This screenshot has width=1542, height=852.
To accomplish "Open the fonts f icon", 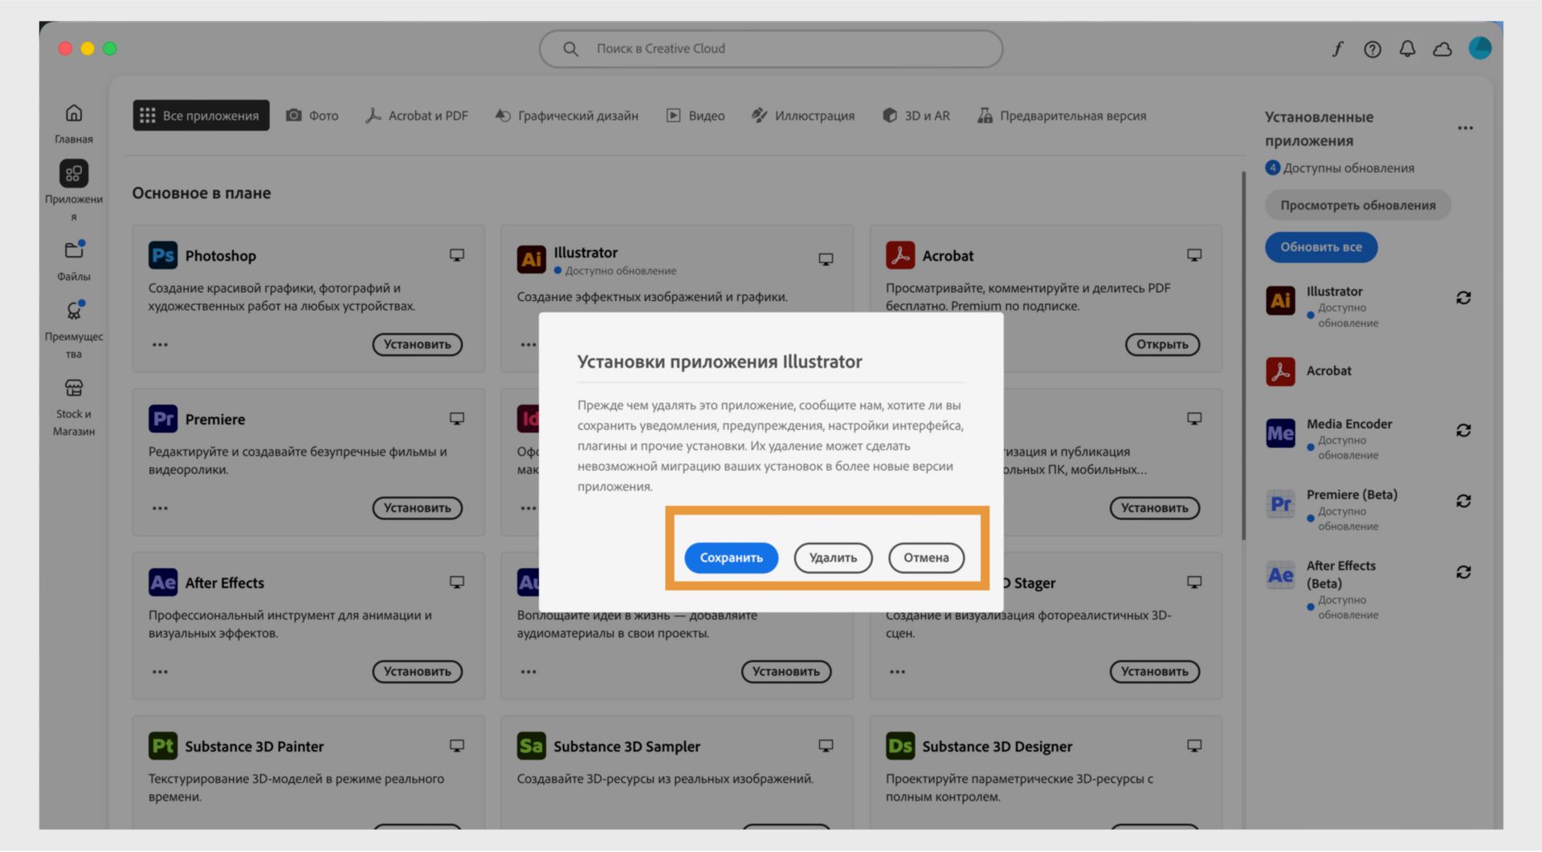I will 1337,49.
